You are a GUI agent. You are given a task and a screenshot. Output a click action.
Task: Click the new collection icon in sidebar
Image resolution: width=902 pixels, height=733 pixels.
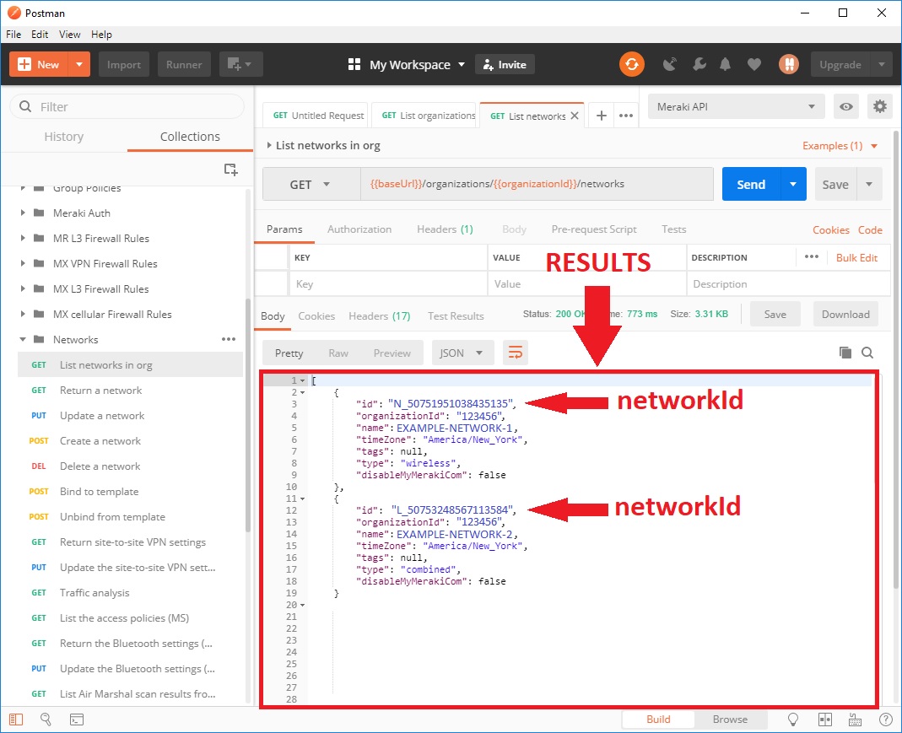(230, 169)
